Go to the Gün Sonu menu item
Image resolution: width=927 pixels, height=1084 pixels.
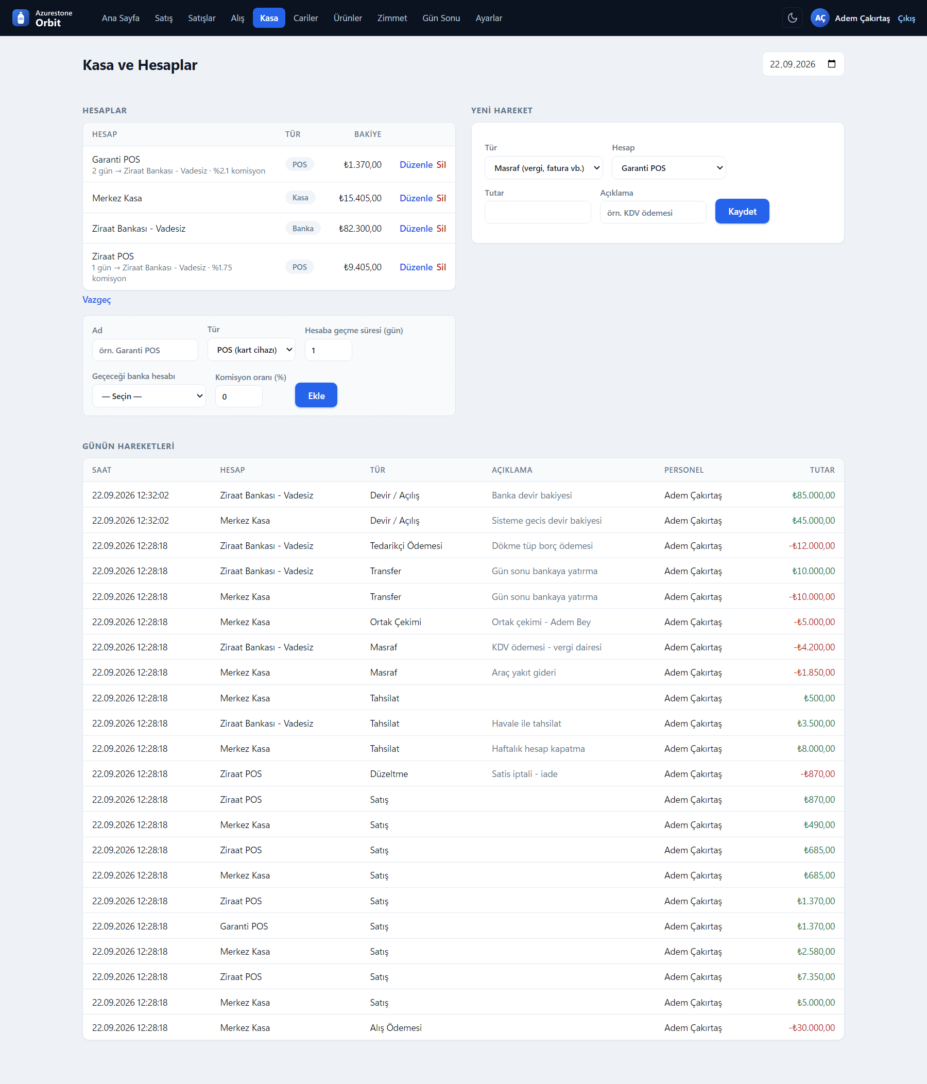pyautogui.click(x=440, y=18)
